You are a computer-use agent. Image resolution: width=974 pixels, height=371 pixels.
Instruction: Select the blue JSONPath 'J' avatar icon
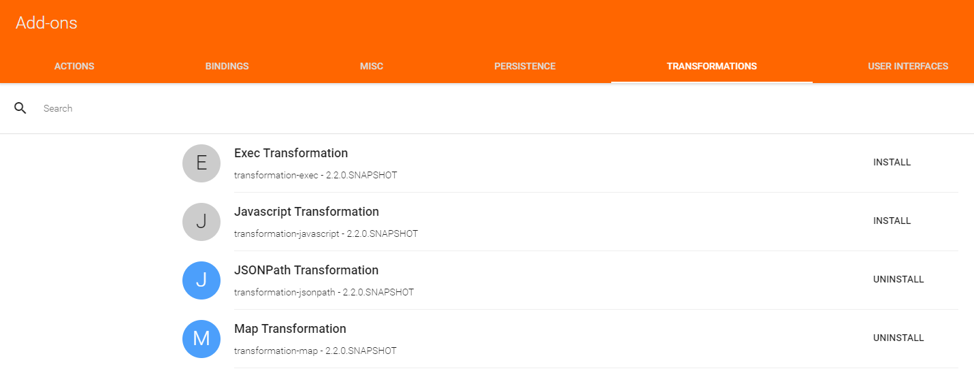pyautogui.click(x=201, y=280)
